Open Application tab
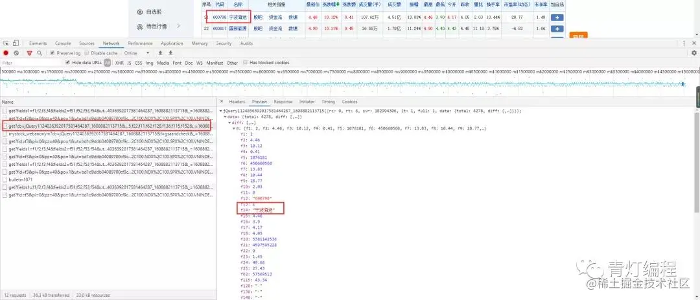Viewport: 700px width, 300px height. tap(172, 43)
